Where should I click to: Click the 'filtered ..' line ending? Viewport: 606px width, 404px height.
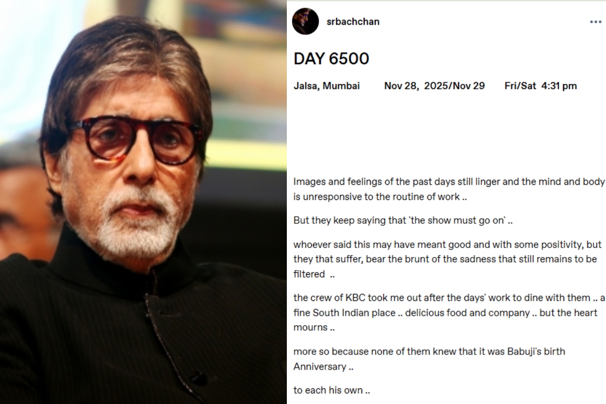(x=314, y=275)
